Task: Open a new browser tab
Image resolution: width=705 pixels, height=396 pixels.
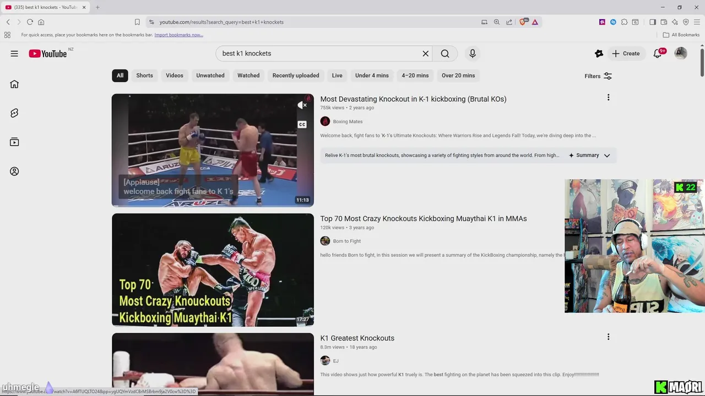Action: [97, 7]
